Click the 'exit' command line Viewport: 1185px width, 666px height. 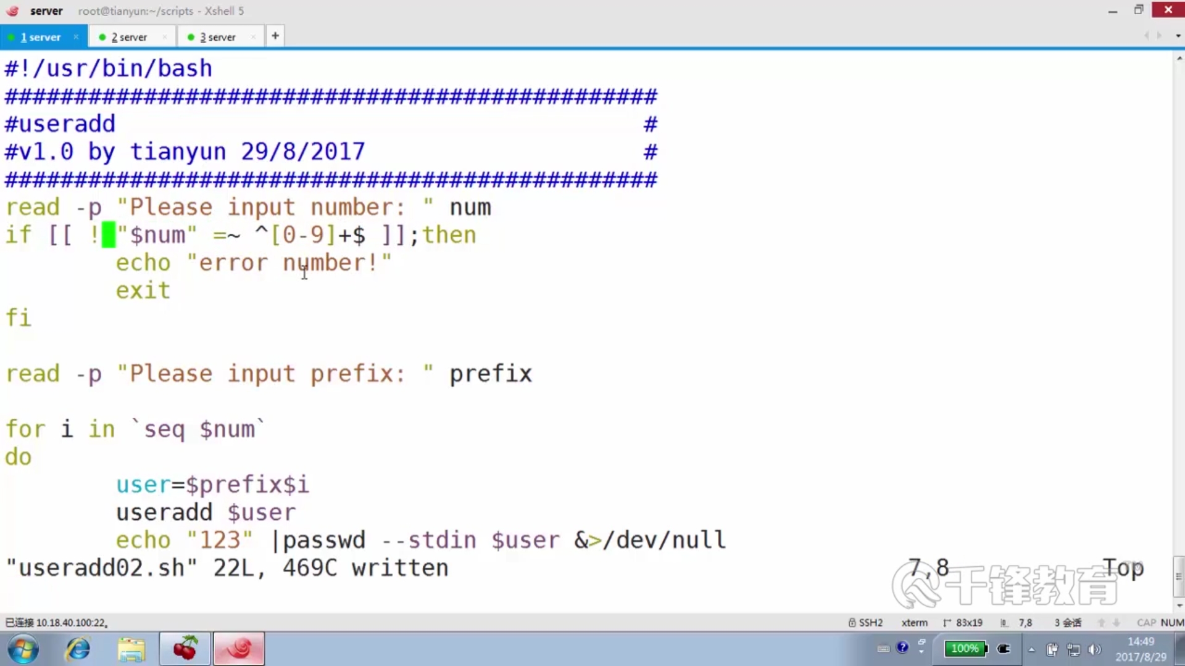coord(143,290)
